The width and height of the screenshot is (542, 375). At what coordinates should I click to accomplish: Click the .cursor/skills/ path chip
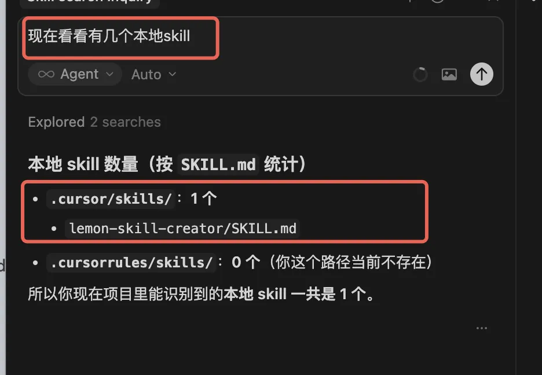[111, 199]
